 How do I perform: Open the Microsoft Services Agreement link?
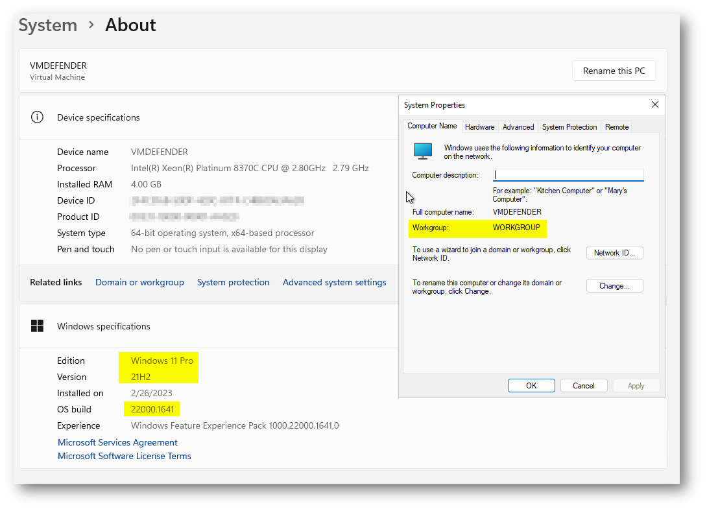click(x=117, y=442)
